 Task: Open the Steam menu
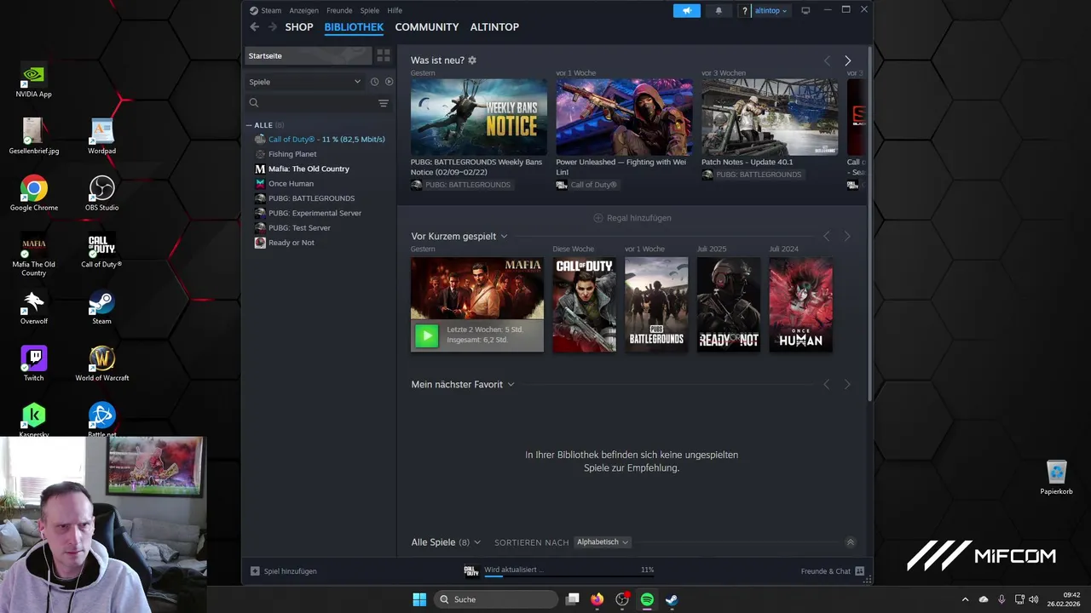pyautogui.click(x=271, y=10)
